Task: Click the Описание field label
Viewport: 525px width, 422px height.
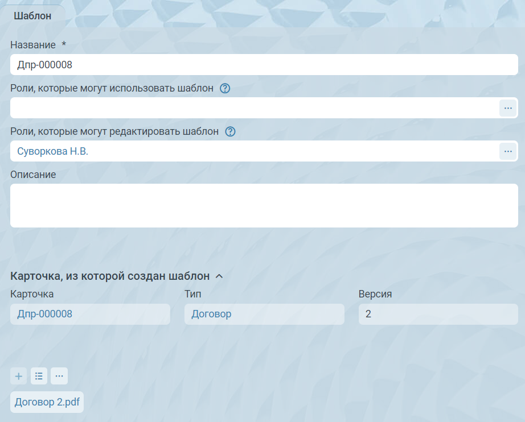Action: tap(33, 175)
